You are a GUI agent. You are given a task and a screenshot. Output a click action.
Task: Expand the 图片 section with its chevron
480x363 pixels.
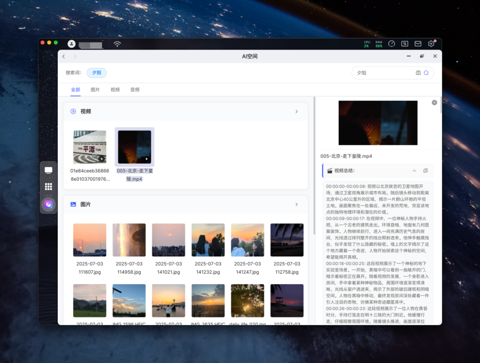297,205
